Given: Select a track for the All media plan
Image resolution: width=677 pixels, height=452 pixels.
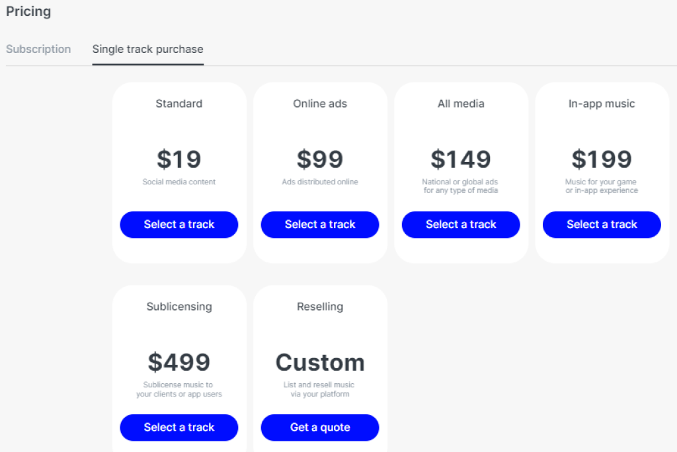Looking at the screenshot, I should [x=461, y=225].
